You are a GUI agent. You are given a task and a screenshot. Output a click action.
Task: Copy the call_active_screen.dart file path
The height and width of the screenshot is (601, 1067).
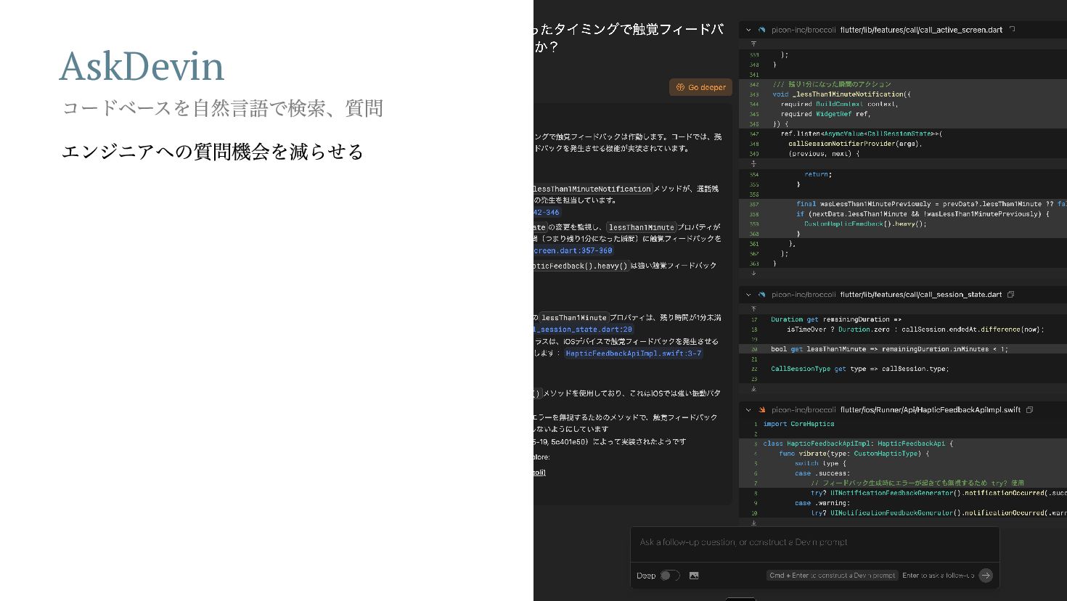coord(1012,30)
